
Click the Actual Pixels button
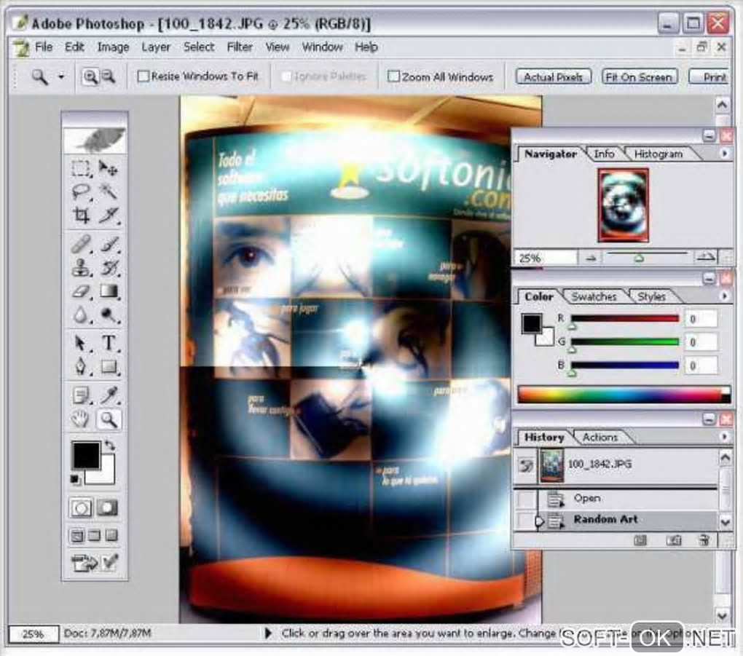(554, 76)
